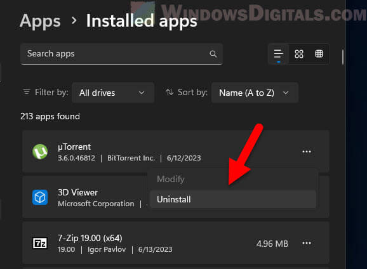
Task: Click the 3.6.0.46812 version text
Action: point(77,158)
